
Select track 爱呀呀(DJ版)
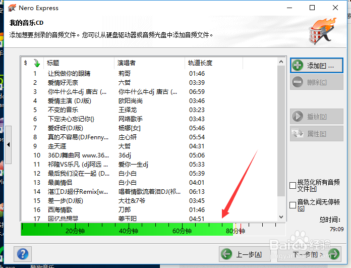tap(66, 128)
